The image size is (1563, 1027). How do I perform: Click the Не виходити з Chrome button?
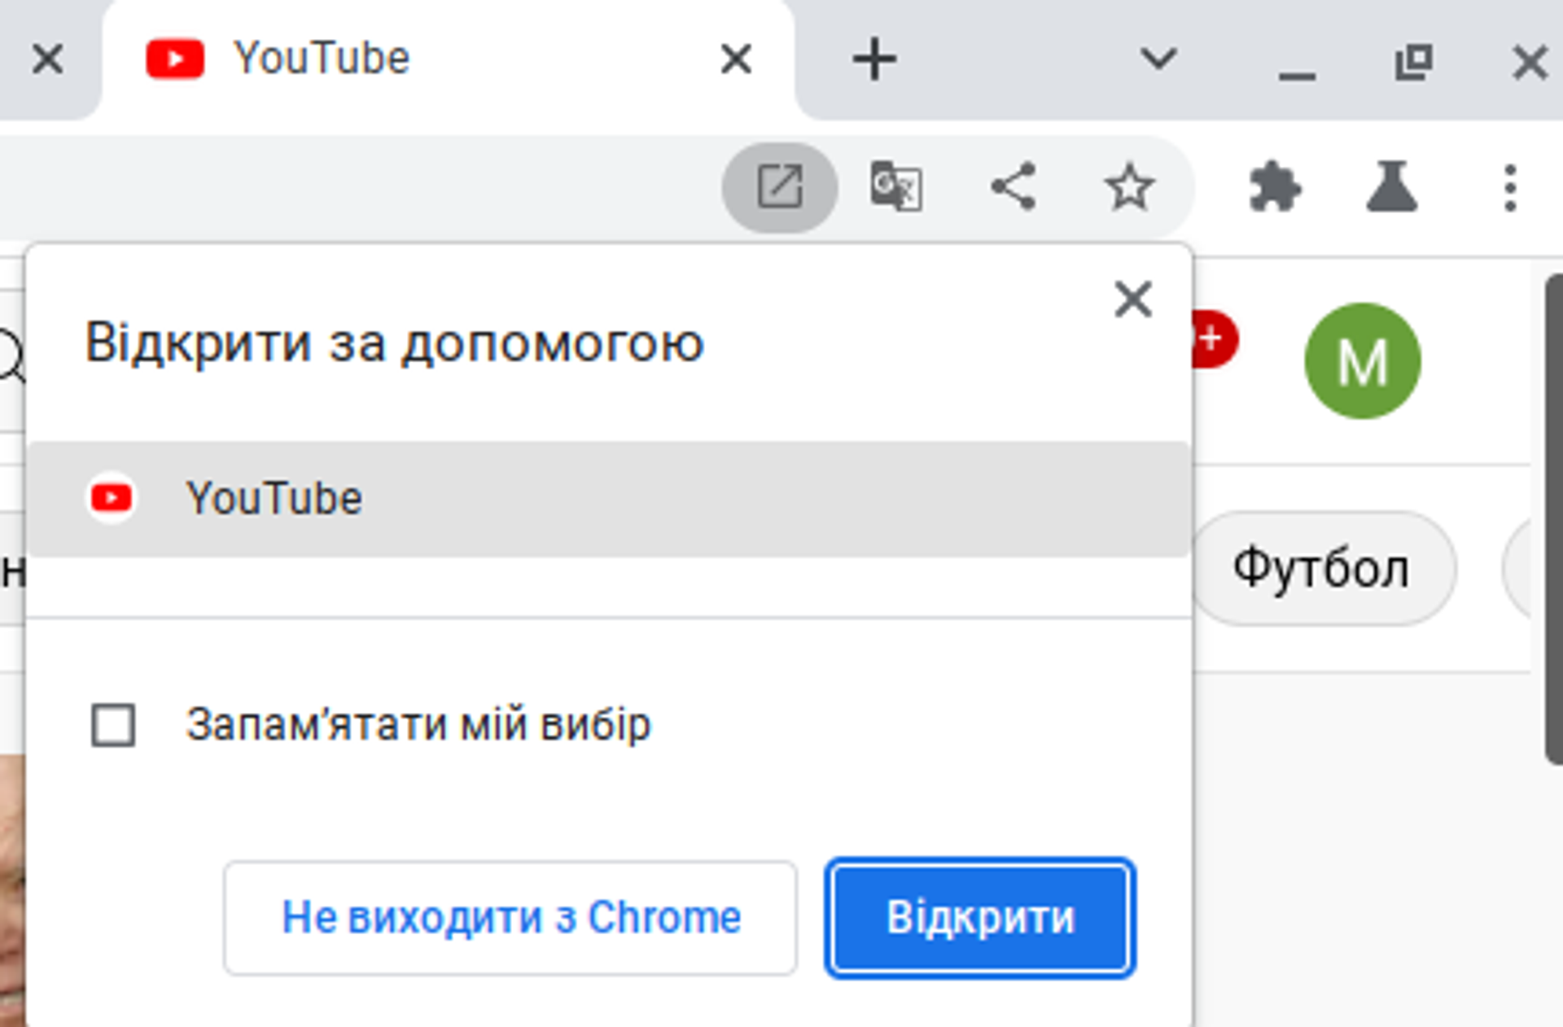pos(510,917)
